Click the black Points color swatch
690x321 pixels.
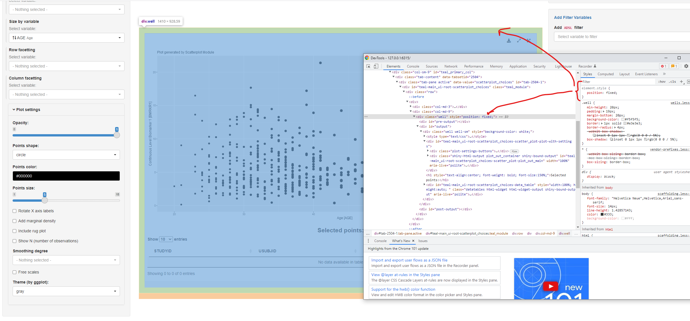(x=66, y=176)
